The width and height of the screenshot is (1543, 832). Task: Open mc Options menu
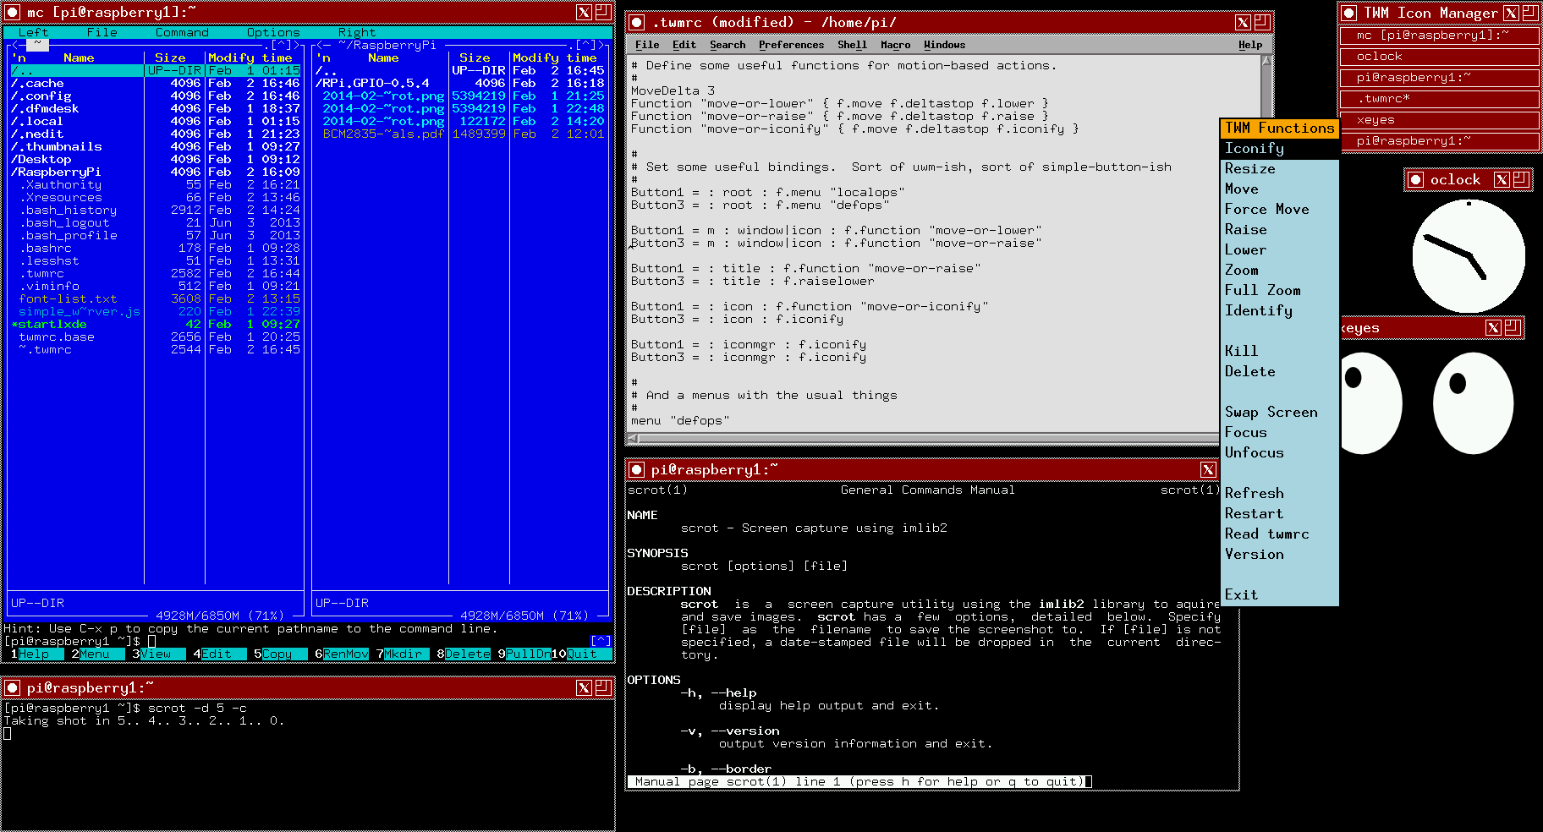coord(273,32)
